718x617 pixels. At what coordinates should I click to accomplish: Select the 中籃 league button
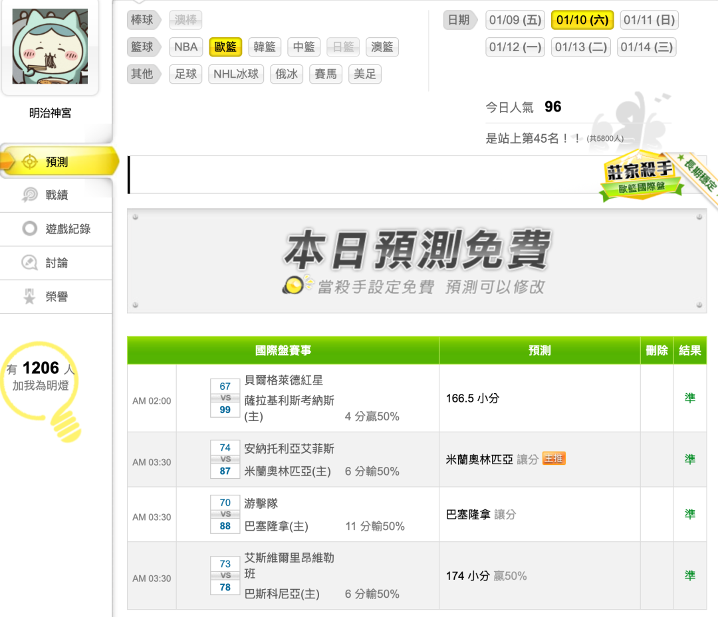coord(304,46)
